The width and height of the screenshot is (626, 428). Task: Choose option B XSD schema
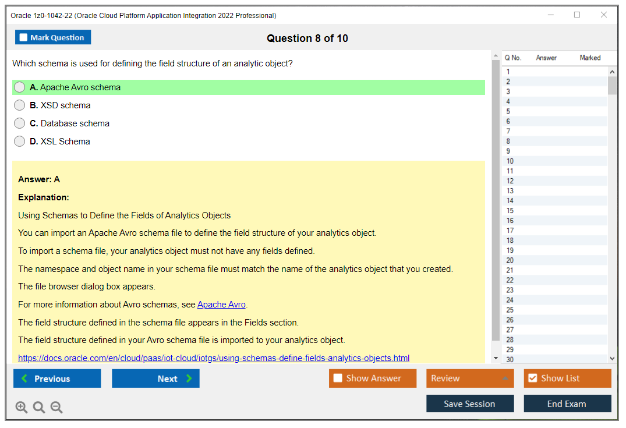click(x=20, y=105)
